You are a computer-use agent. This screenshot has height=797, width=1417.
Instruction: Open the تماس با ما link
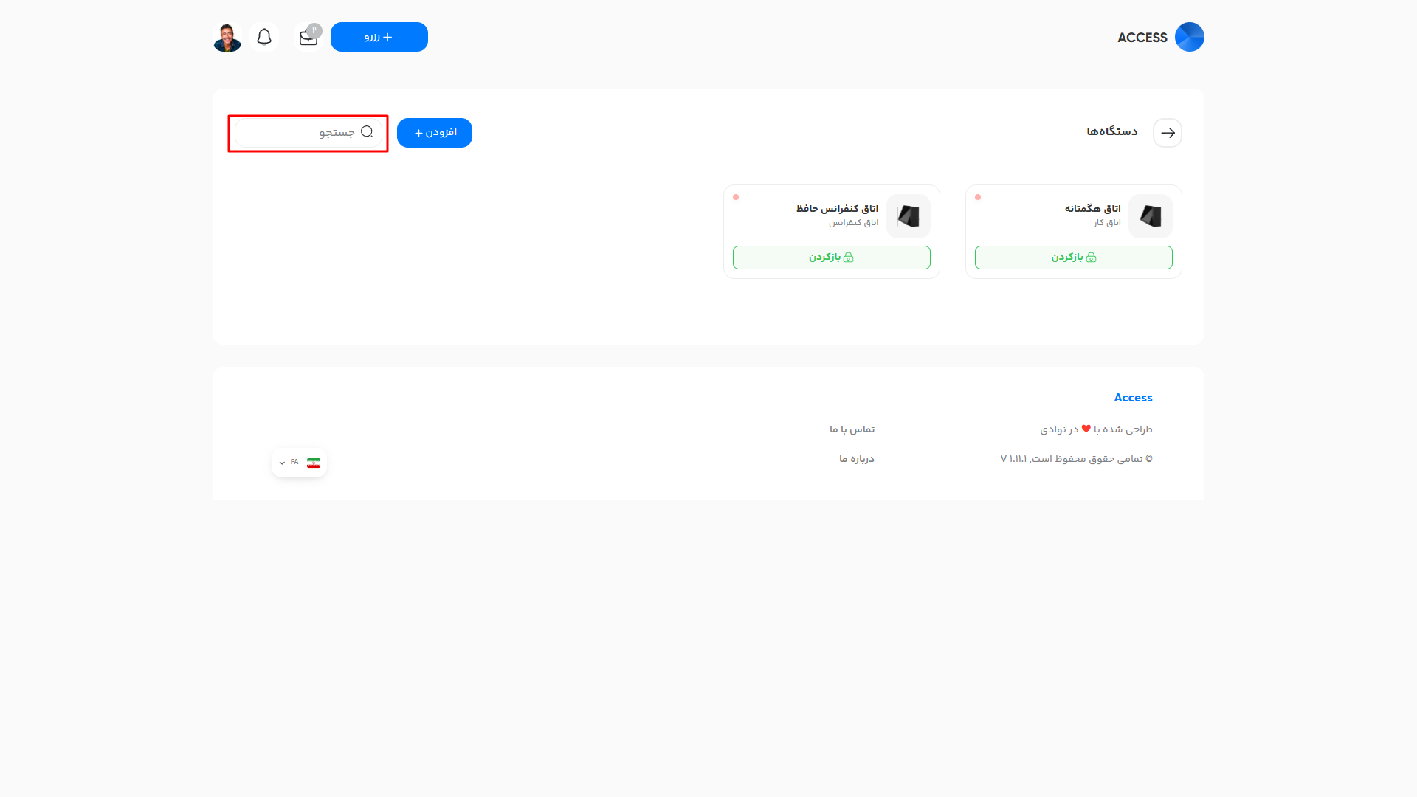[x=852, y=429]
